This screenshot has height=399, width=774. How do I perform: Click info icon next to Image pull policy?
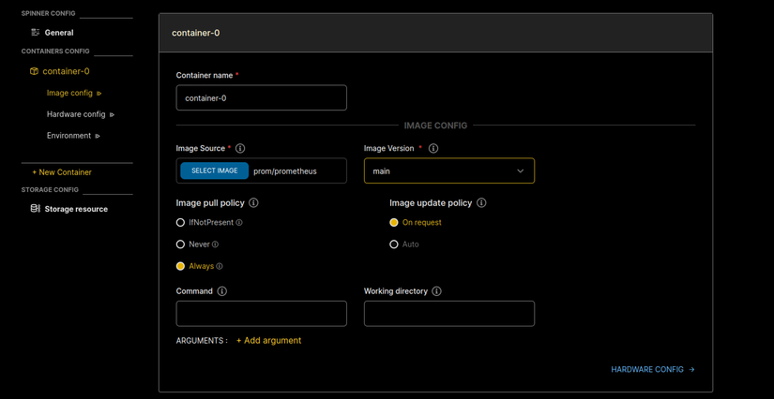(x=253, y=203)
